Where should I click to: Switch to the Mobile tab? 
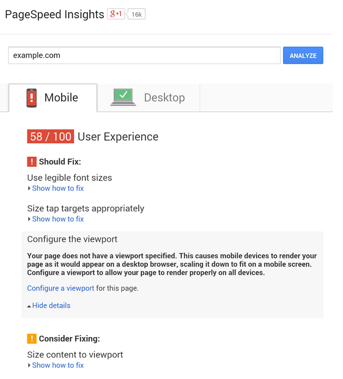click(x=53, y=98)
